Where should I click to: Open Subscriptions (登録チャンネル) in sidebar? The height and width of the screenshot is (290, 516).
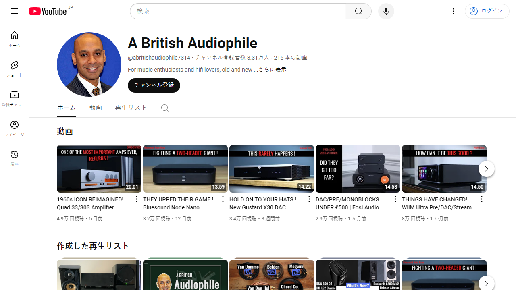15,99
